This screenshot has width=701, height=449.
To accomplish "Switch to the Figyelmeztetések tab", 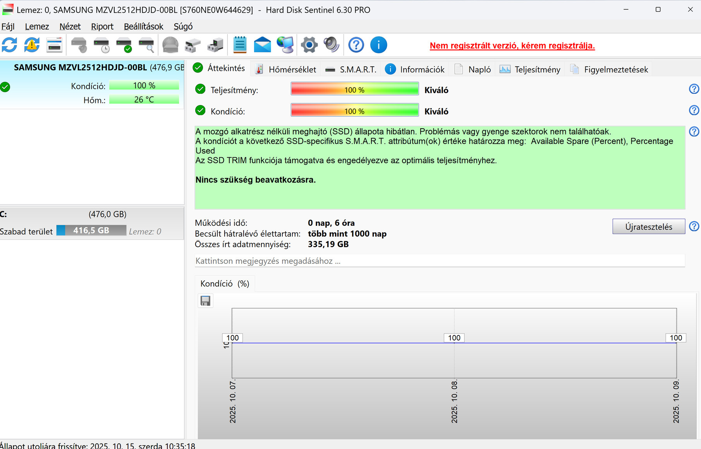I will tap(609, 69).
